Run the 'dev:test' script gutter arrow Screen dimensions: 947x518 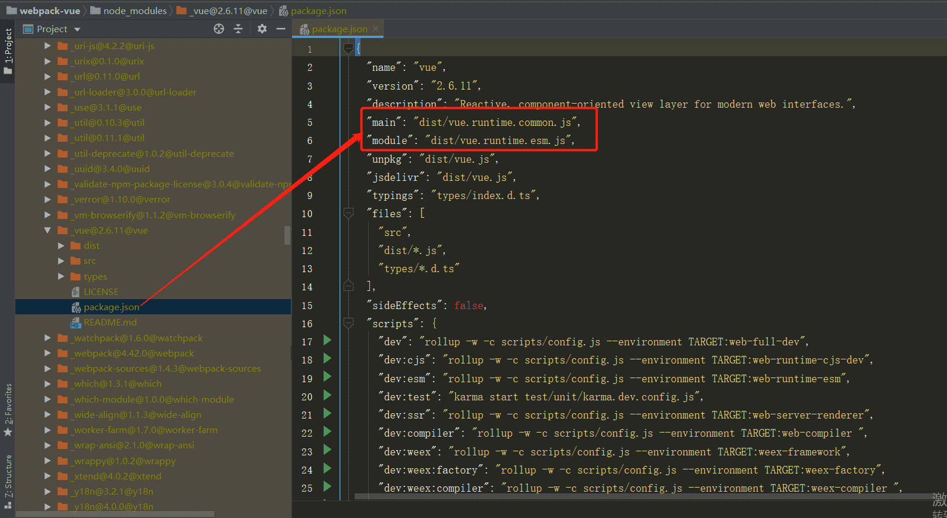coord(327,395)
